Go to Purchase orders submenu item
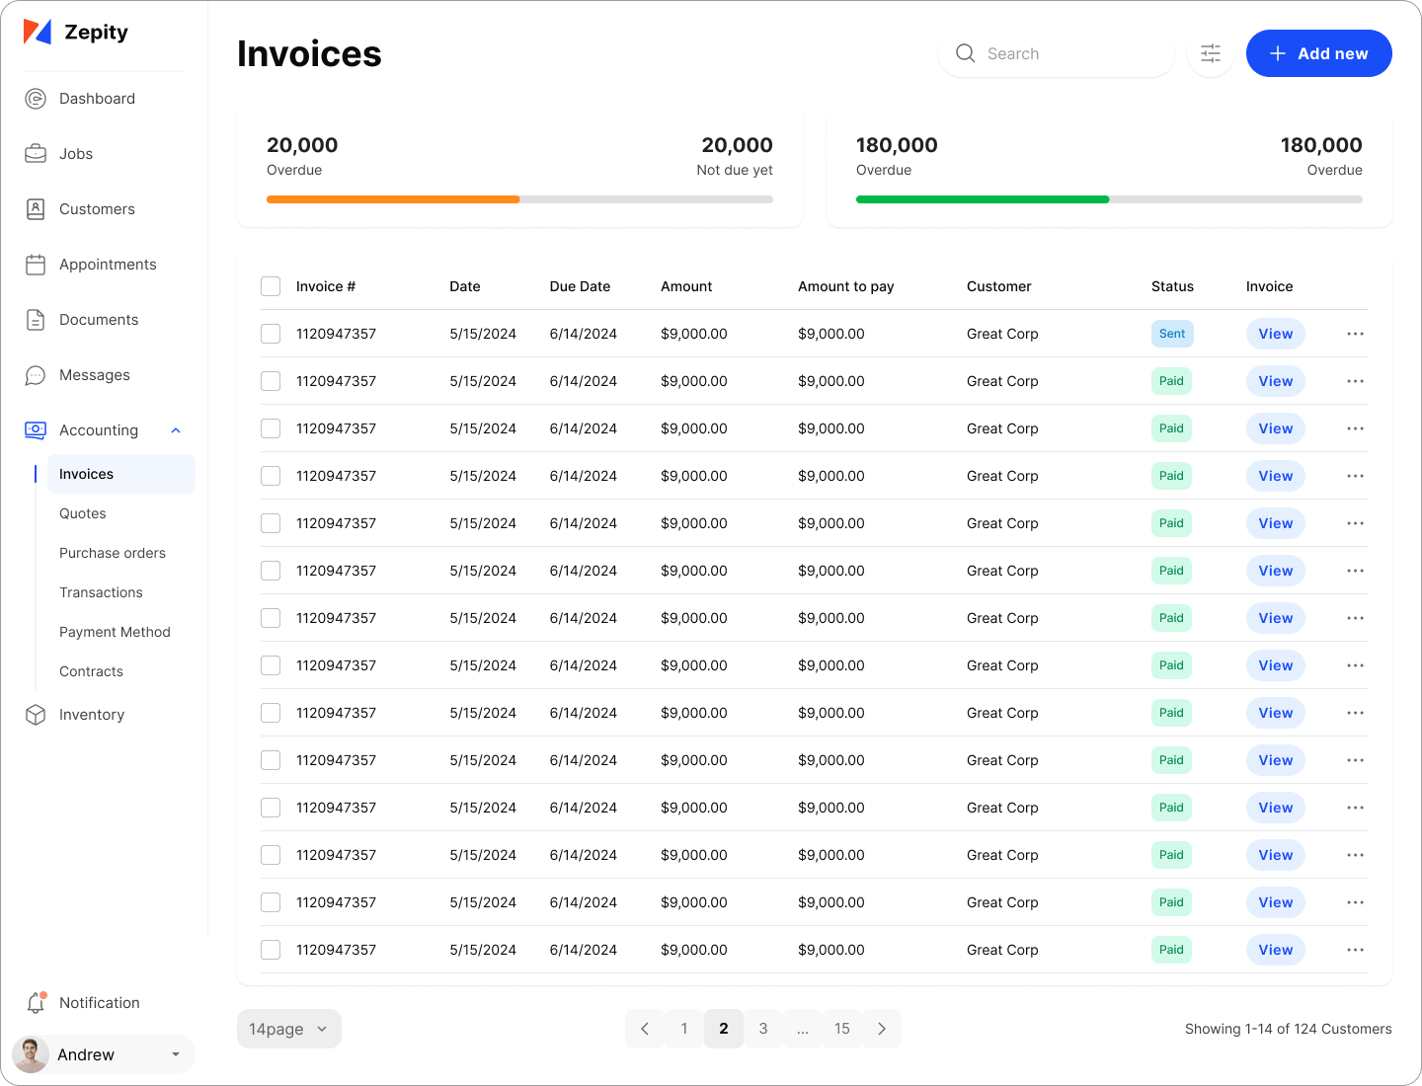 113,553
